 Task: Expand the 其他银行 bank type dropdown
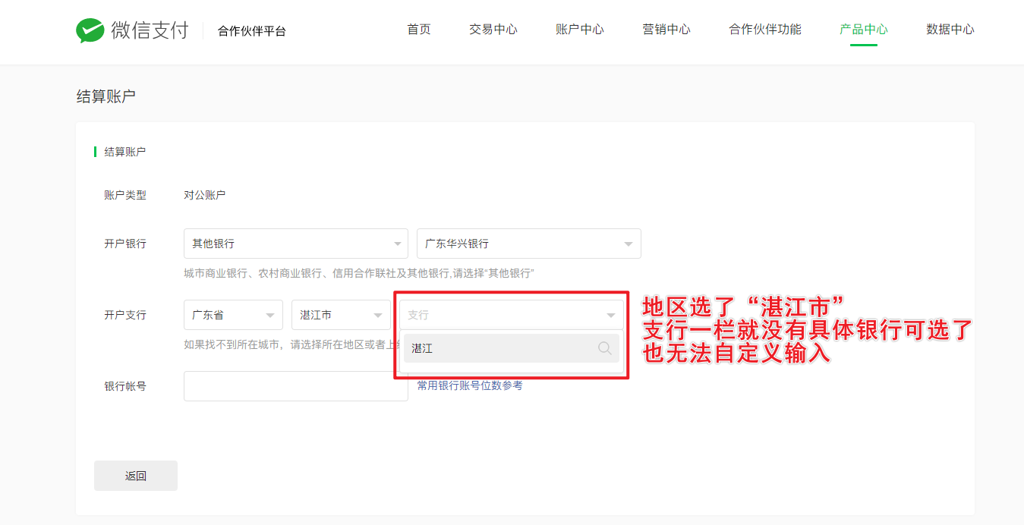[296, 244]
